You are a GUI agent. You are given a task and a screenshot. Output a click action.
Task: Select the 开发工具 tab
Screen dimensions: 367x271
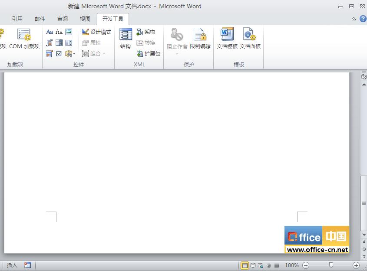pos(113,19)
